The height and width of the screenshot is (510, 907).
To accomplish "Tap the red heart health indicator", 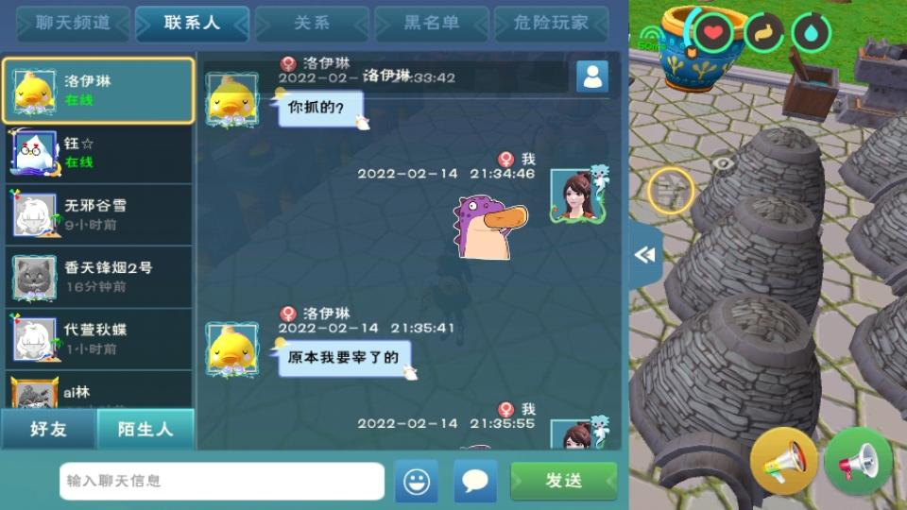I will pos(712,32).
